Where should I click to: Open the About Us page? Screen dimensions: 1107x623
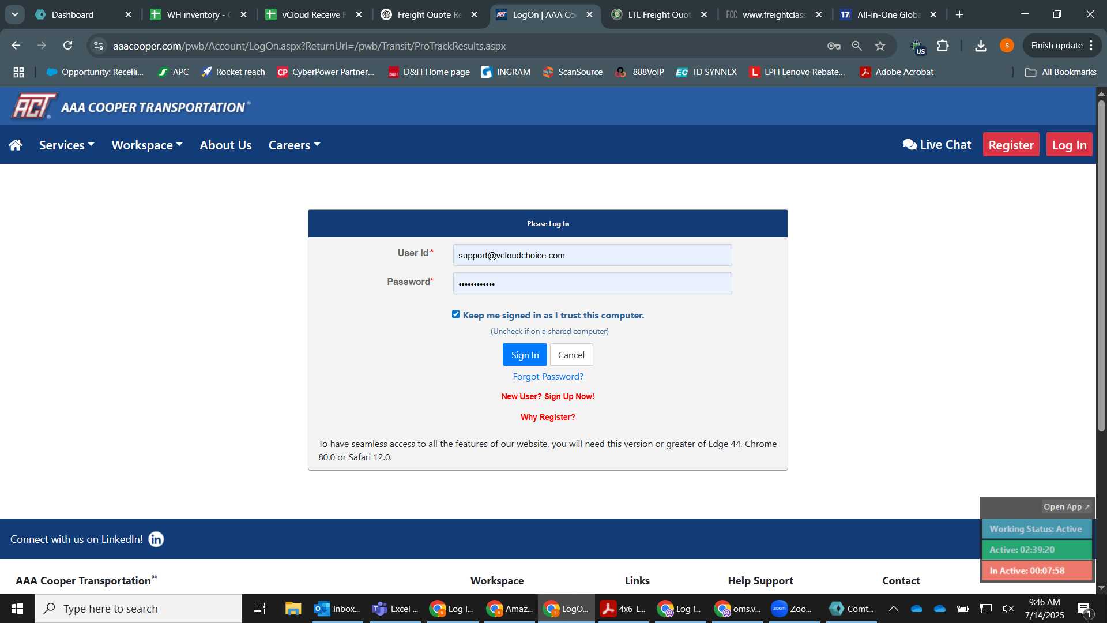click(x=225, y=145)
